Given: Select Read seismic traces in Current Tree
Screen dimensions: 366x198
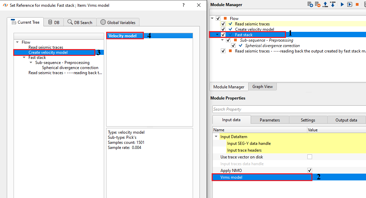Looking at the screenshot, I should click(x=46, y=47).
